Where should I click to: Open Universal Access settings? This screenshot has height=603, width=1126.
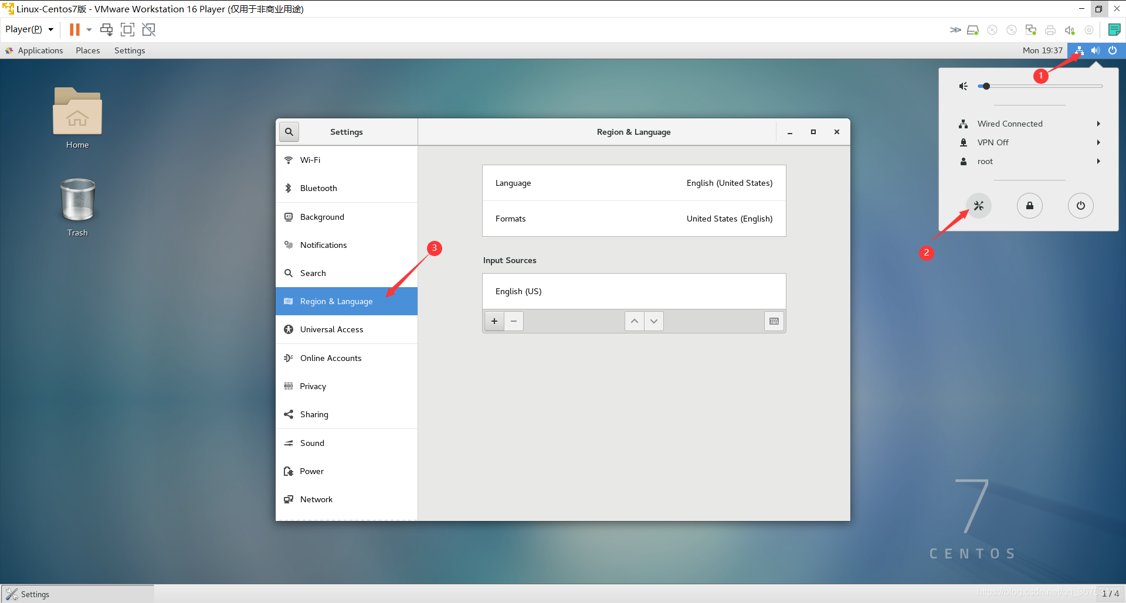click(347, 329)
